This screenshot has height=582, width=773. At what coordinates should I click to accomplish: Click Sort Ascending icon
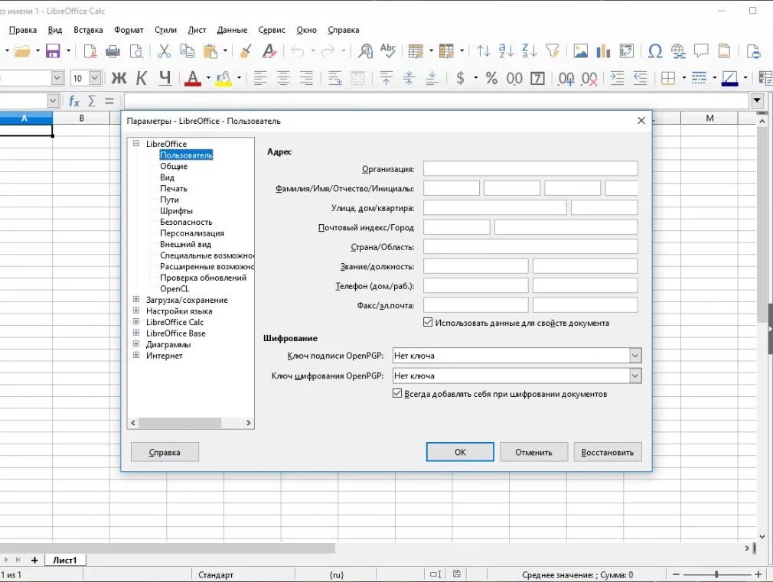[507, 50]
